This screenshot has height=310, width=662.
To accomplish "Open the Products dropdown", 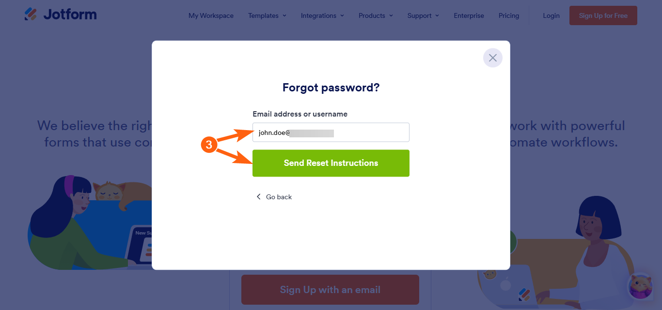I will pos(376,15).
